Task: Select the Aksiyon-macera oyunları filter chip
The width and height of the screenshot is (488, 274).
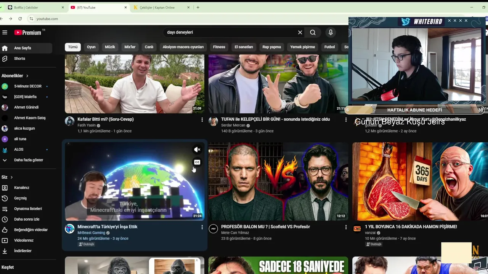Action: [183, 47]
